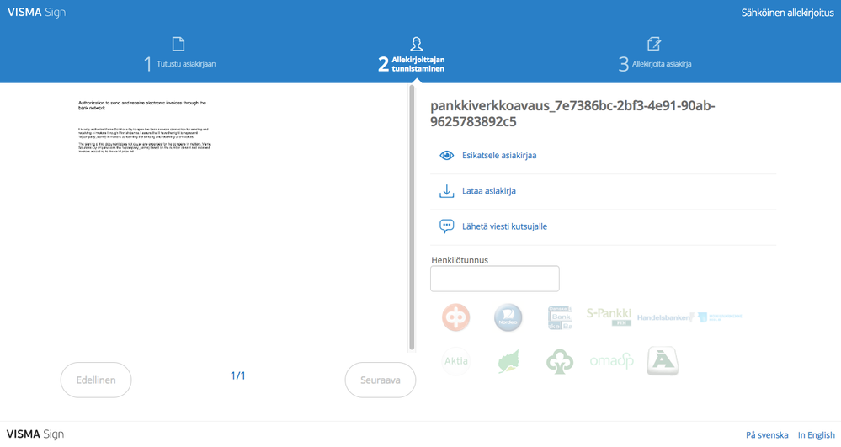Switch language to In English

817,435
